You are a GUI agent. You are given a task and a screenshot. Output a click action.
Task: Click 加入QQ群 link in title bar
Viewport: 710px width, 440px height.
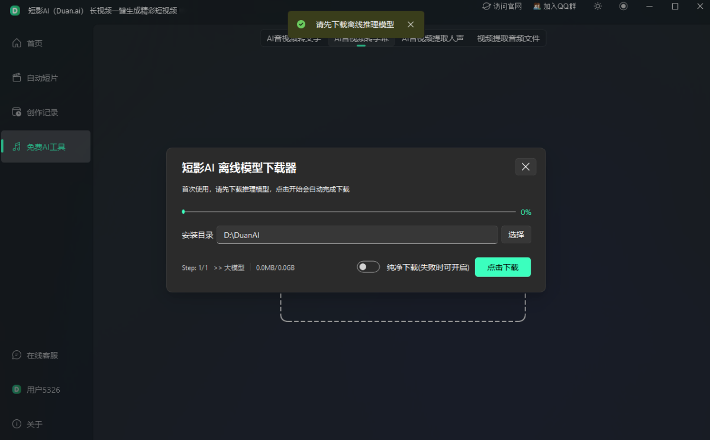point(554,6)
